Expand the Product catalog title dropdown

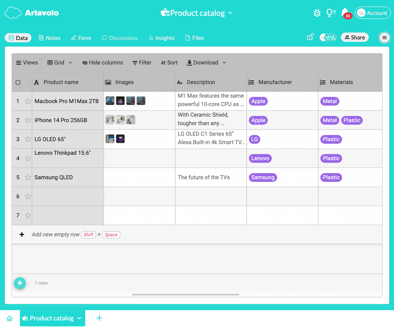pyautogui.click(x=230, y=13)
